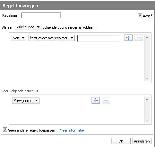The height and width of the screenshot is (147, 155).
Task: Remove the condition with the minus icon
Action: [139, 38]
